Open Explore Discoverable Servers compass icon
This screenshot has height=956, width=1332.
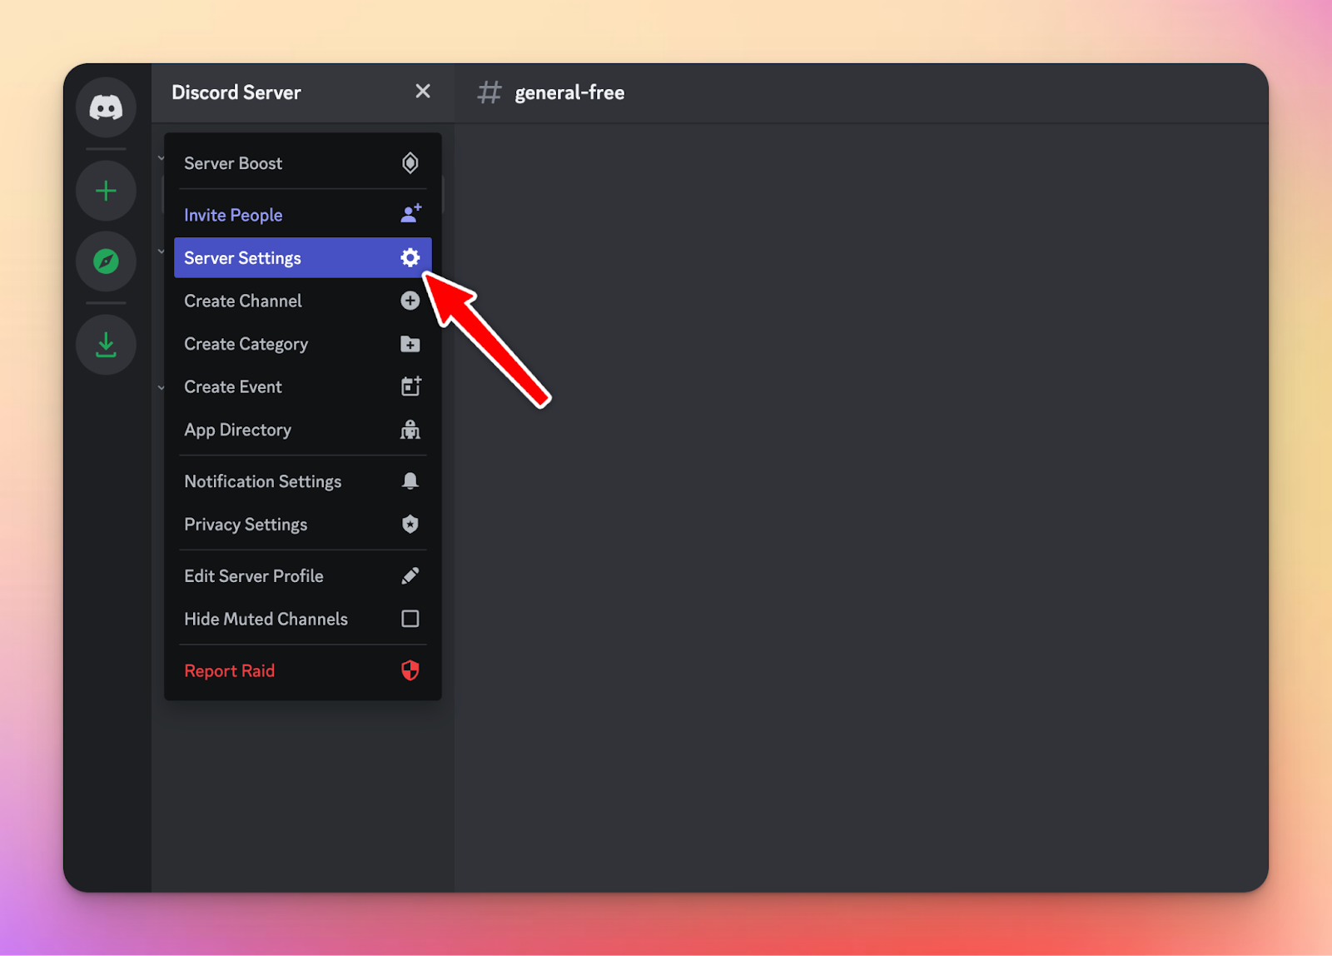click(x=106, y=261)
